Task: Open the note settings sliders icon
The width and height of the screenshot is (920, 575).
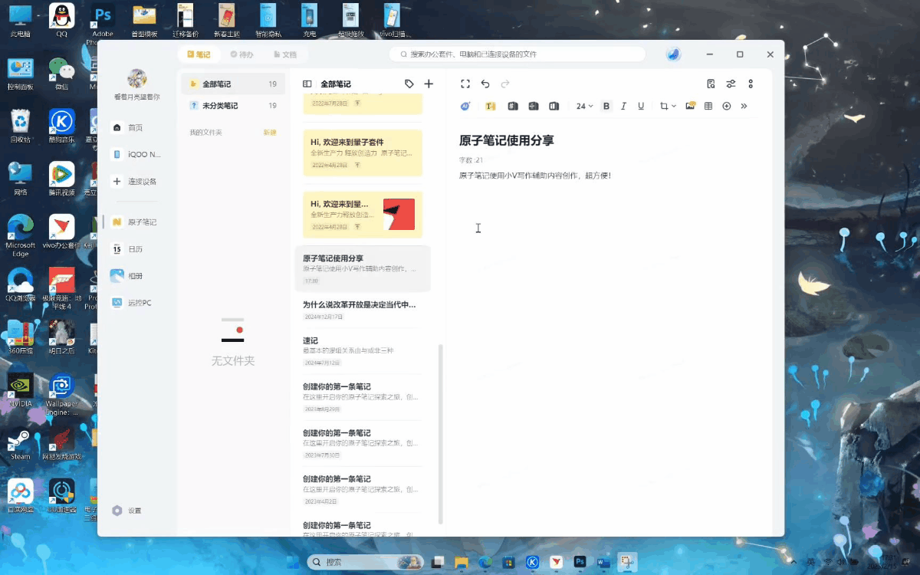Action: (731, 84)
